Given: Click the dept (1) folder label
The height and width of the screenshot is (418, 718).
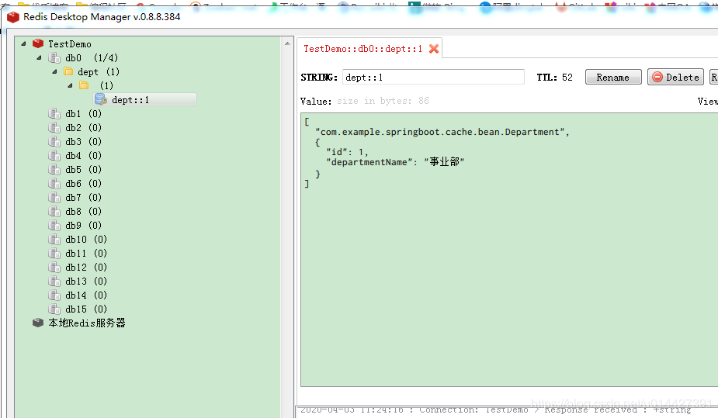Looking at the screenshot, I should pyautogui.click(x=99, y=72).
